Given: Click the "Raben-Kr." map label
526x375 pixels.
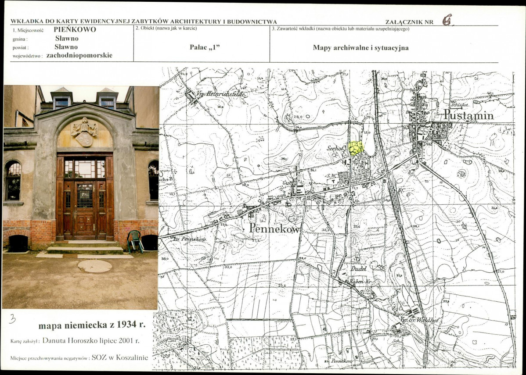Looking at the screenshot, I should (x=360, y=282).
